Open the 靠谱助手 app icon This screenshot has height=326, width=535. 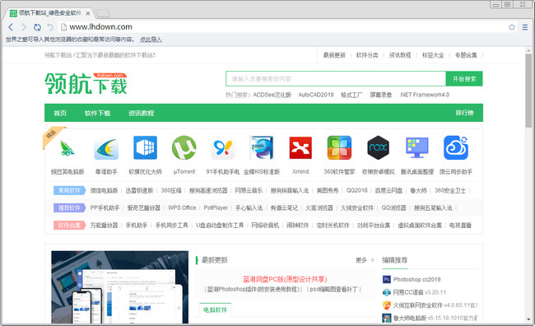pos(106,148)
